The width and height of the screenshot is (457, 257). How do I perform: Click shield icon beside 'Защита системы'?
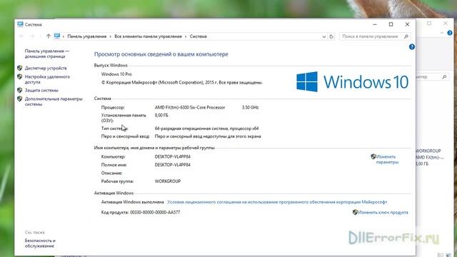click(19, 90)
